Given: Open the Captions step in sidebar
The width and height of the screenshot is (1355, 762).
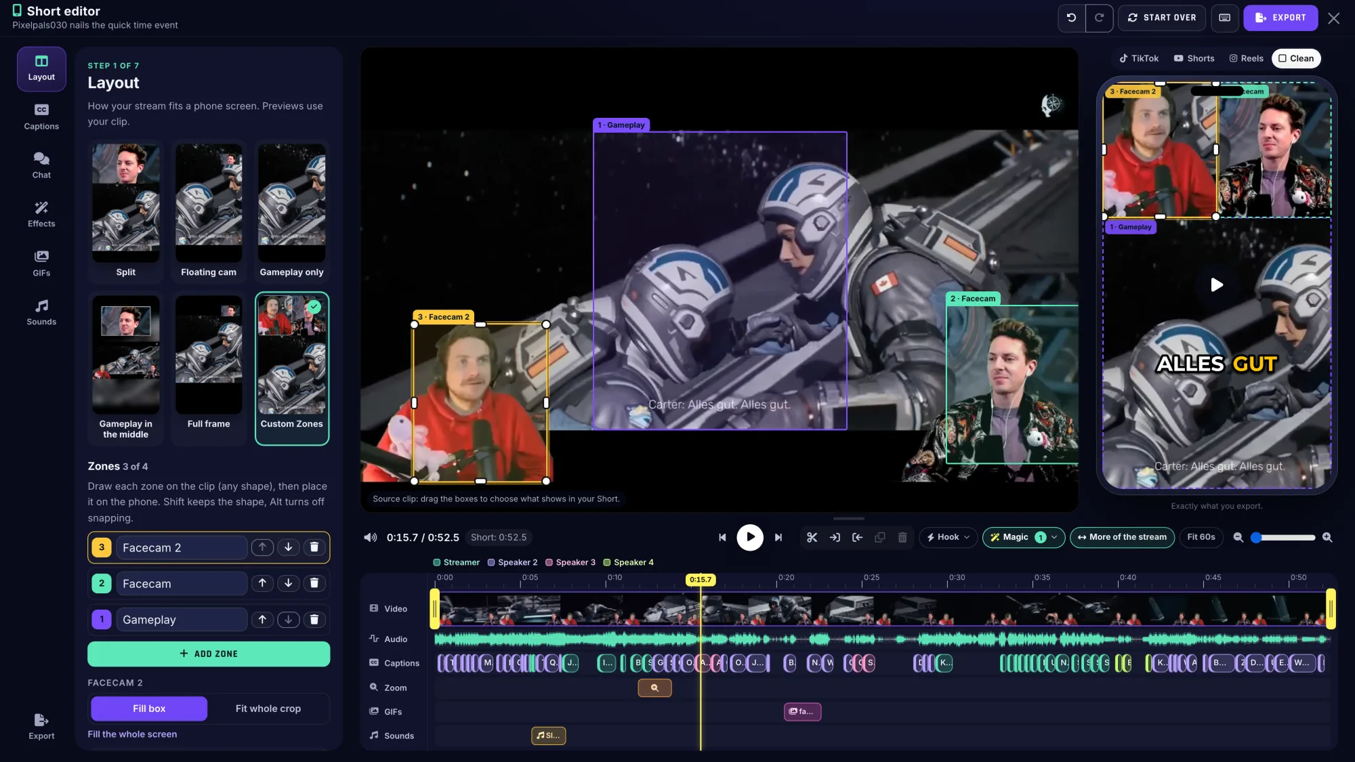Looking at the screenshot, I should point(41,117).
